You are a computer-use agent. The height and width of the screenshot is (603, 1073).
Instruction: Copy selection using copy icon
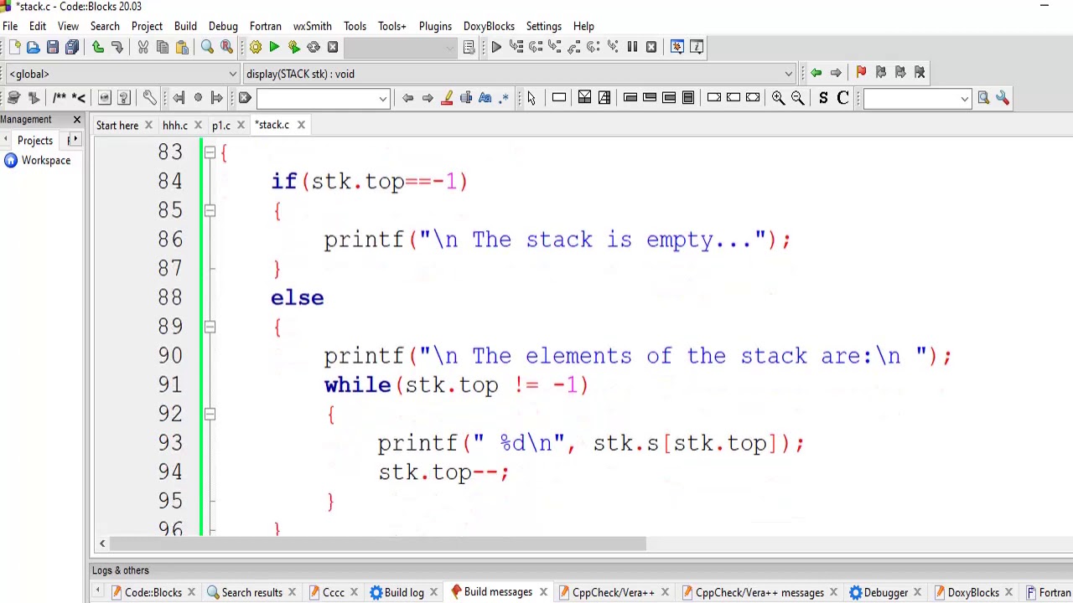pyautogui.click(x=162, y=47)
